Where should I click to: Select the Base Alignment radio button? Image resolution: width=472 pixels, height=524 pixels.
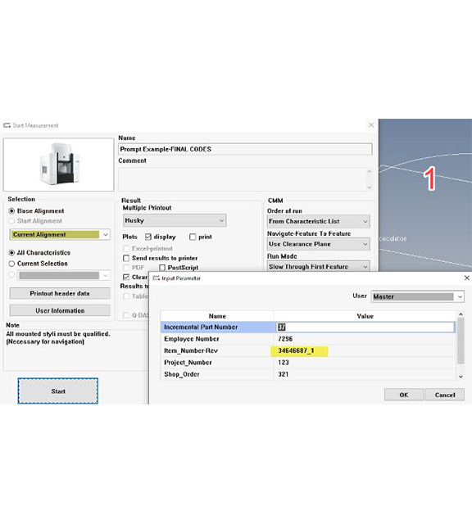(x=11, y=211)
